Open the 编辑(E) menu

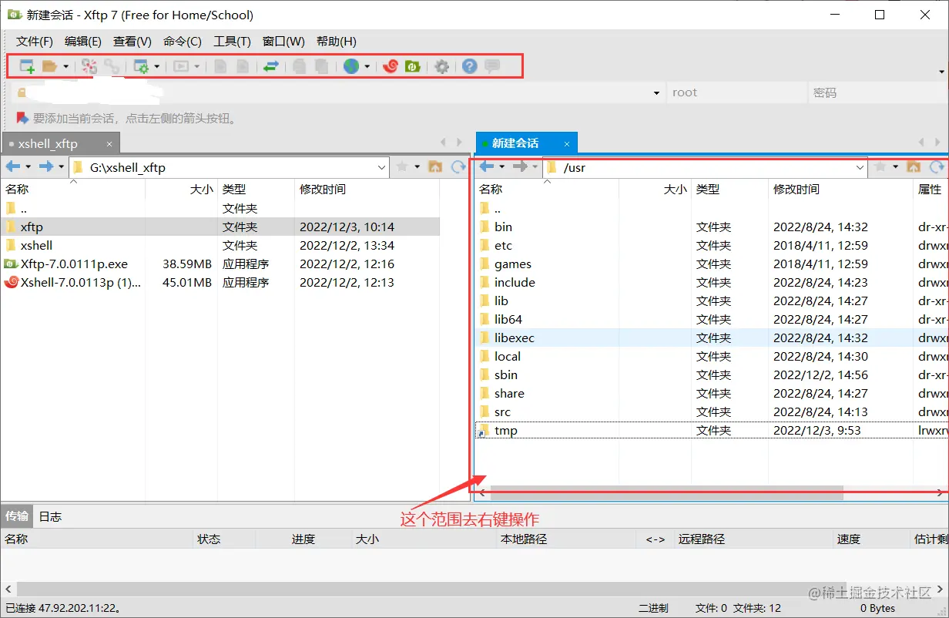coord(83,42)
